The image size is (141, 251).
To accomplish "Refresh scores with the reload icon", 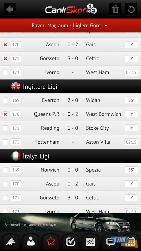I will pyautogui.click(x=131, y=9).
